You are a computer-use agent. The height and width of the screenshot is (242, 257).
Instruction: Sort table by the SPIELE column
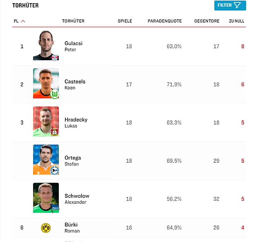[125, 21]
